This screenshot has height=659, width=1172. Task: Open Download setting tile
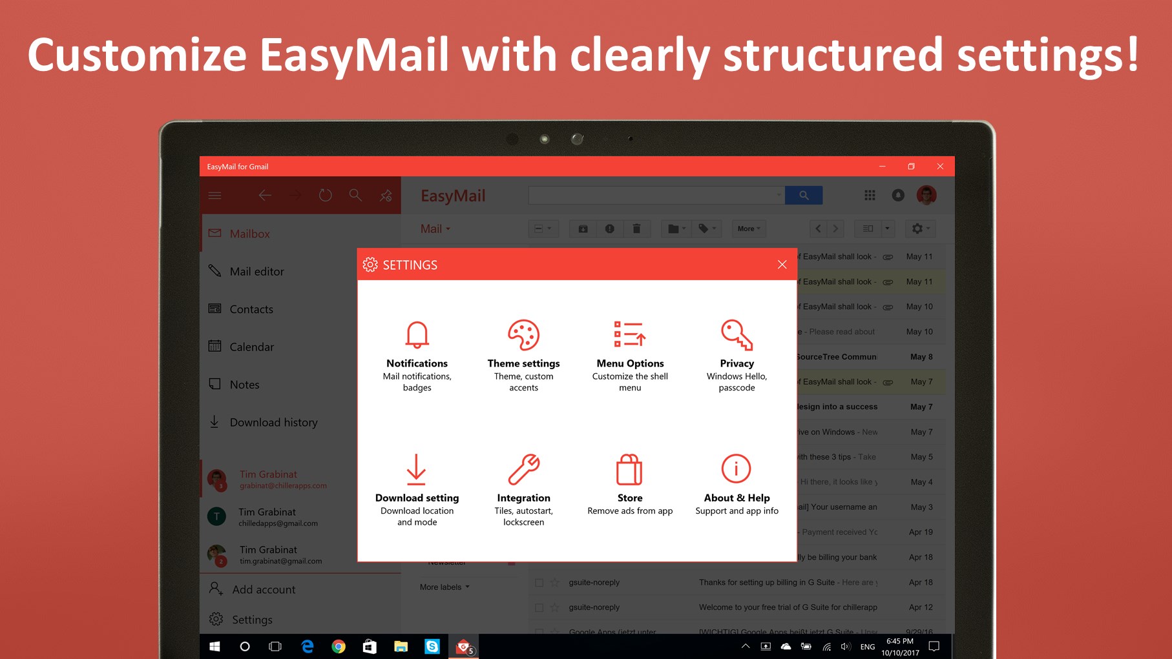click(x=417, y=490)
